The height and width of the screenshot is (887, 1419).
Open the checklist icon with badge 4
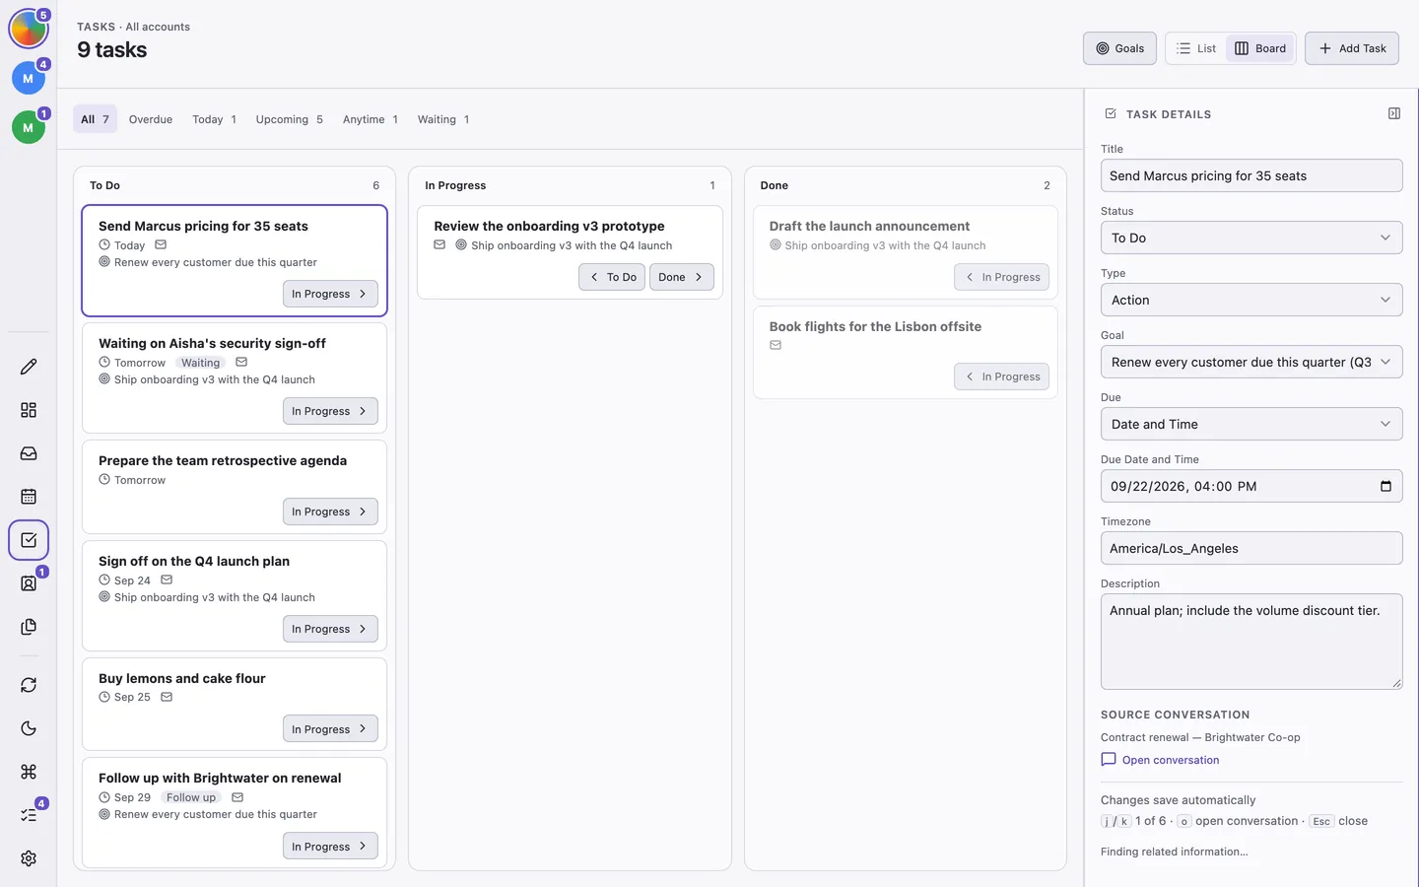tap(29, 815)
